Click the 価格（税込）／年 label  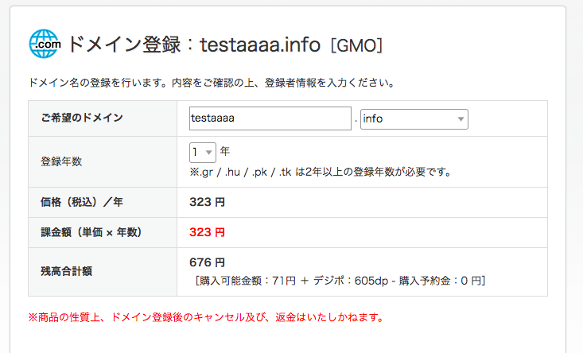tap(82, 202)
